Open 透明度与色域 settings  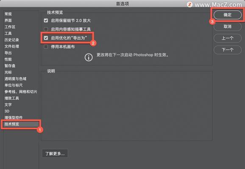point(15,79)
